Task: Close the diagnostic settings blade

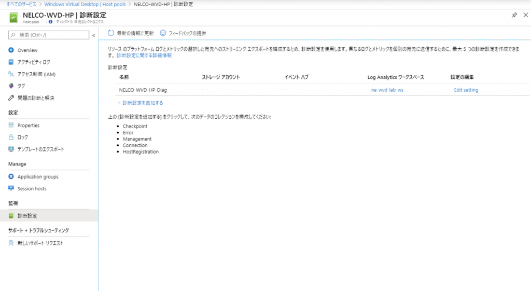Action: [526, 15]
